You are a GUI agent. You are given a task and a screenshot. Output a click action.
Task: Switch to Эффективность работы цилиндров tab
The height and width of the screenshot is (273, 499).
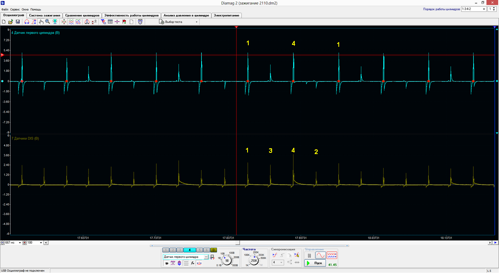tap(131, 15)
